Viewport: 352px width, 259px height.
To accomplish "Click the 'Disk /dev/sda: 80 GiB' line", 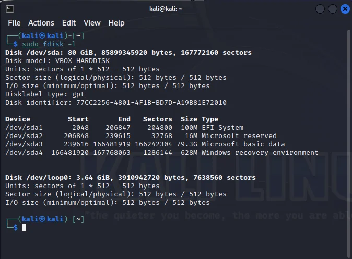I will tap(128, 53).
